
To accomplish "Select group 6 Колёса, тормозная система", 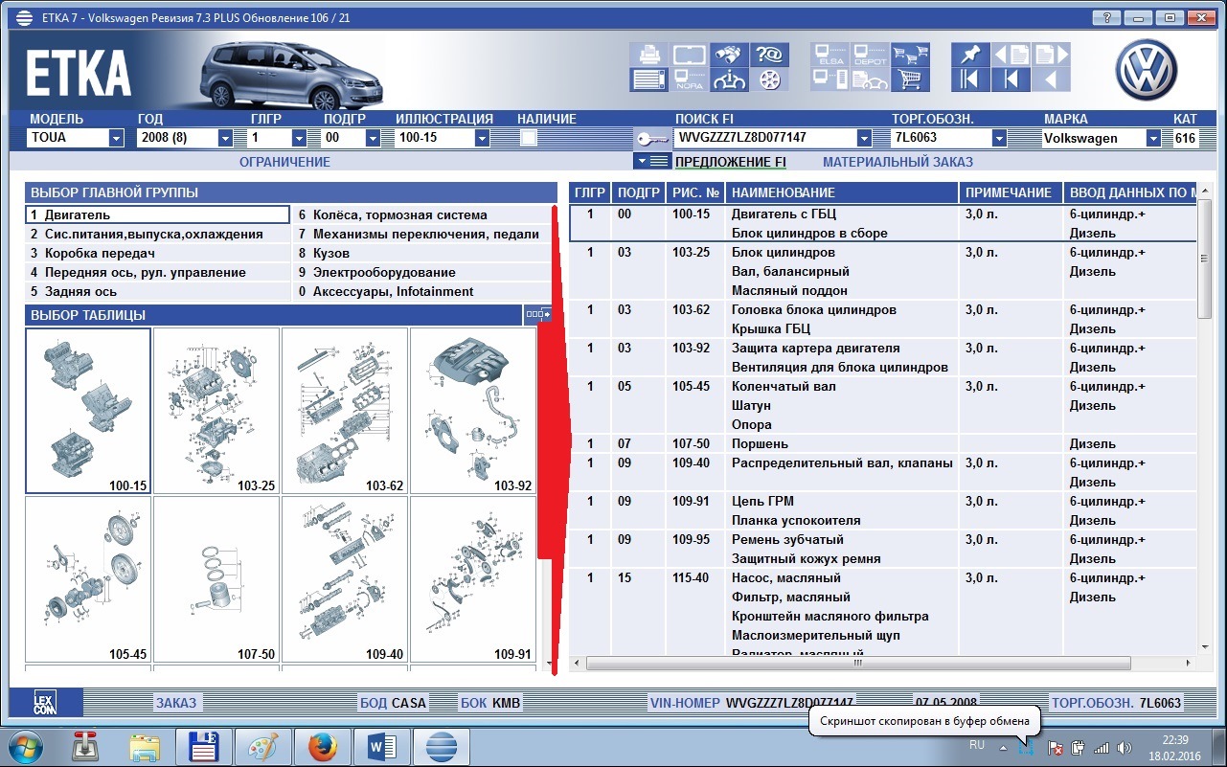I will 422,214.
